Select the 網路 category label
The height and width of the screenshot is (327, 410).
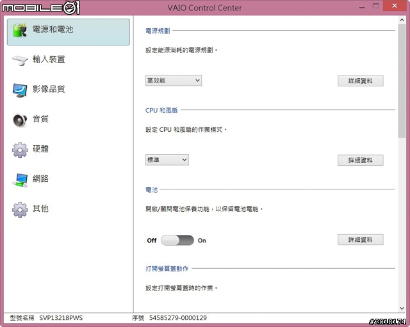[40, 179]
